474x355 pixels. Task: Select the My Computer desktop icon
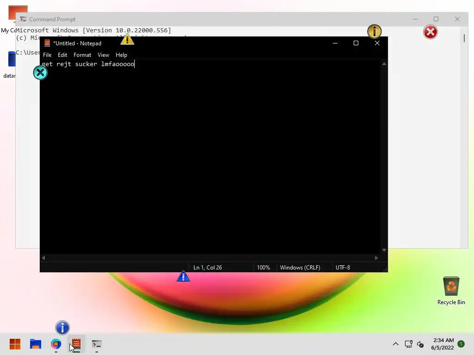pos(12,19)
